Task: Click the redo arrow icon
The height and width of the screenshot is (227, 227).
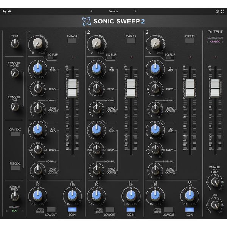Action: coord(9,11)
